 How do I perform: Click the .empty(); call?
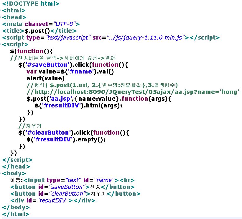click(x=90, y=140)
